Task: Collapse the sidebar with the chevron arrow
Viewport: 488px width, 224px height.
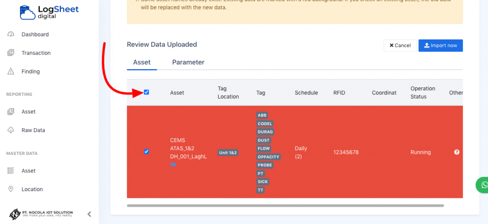Action: click(89, 214)
